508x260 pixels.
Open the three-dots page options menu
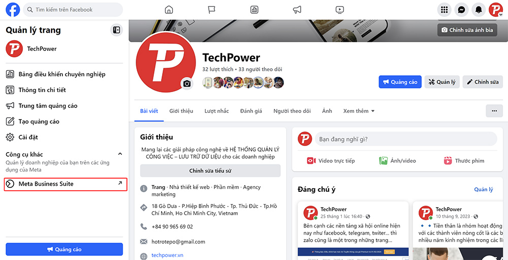[x=494, y=111]
